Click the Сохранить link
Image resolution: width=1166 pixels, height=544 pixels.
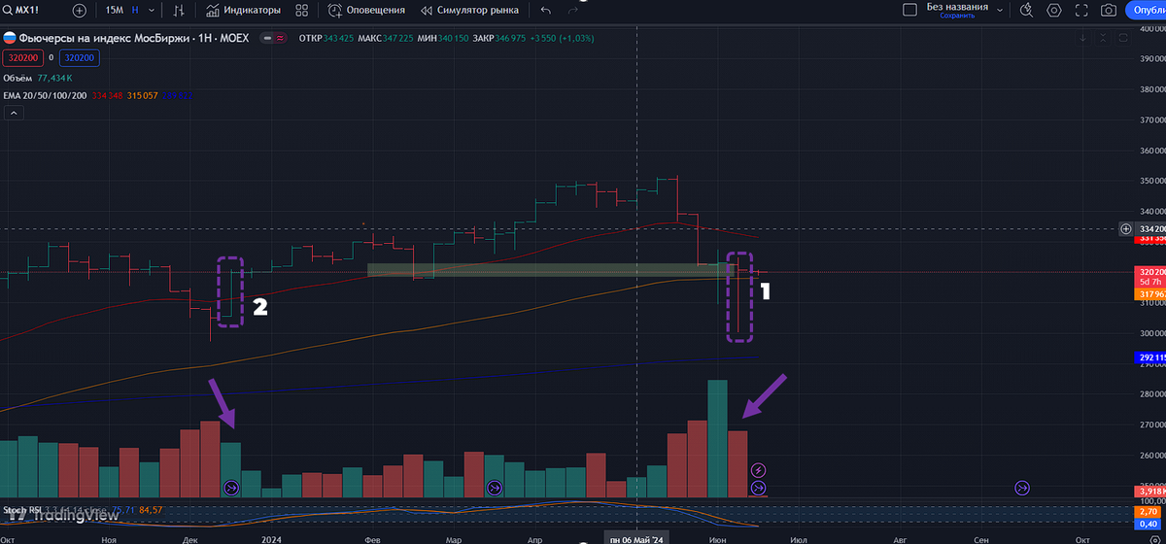(x=956, y=16)
